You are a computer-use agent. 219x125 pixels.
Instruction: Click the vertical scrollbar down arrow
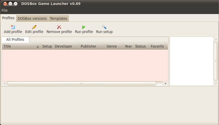click(216, 83)
